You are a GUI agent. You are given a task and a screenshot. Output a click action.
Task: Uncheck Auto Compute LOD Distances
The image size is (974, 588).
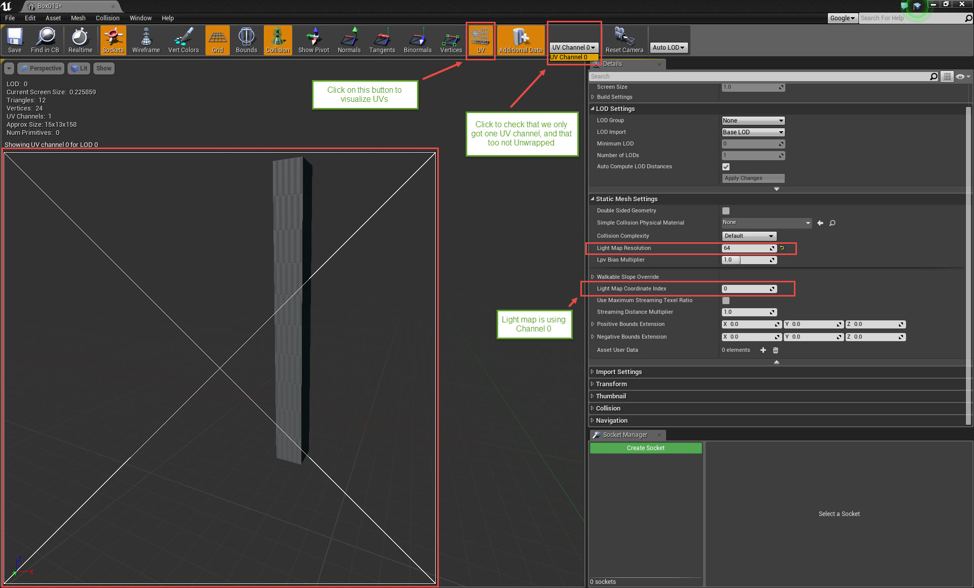coord(726,166)
